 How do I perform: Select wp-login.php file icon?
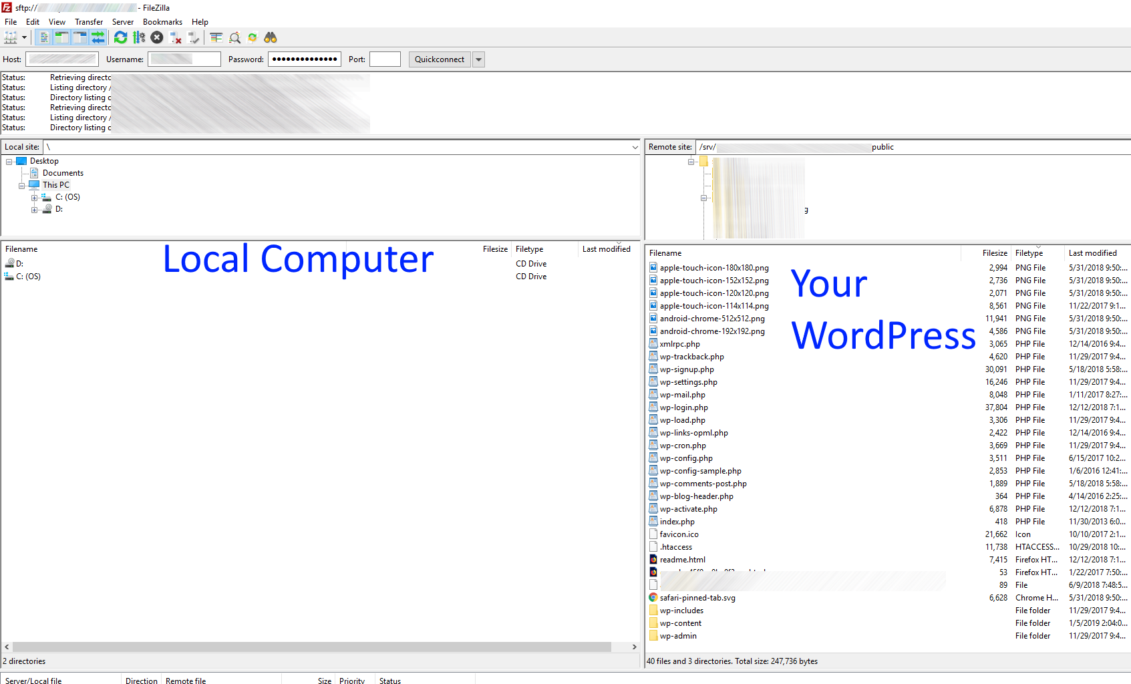pyautogui.click(x=653, y=407)
